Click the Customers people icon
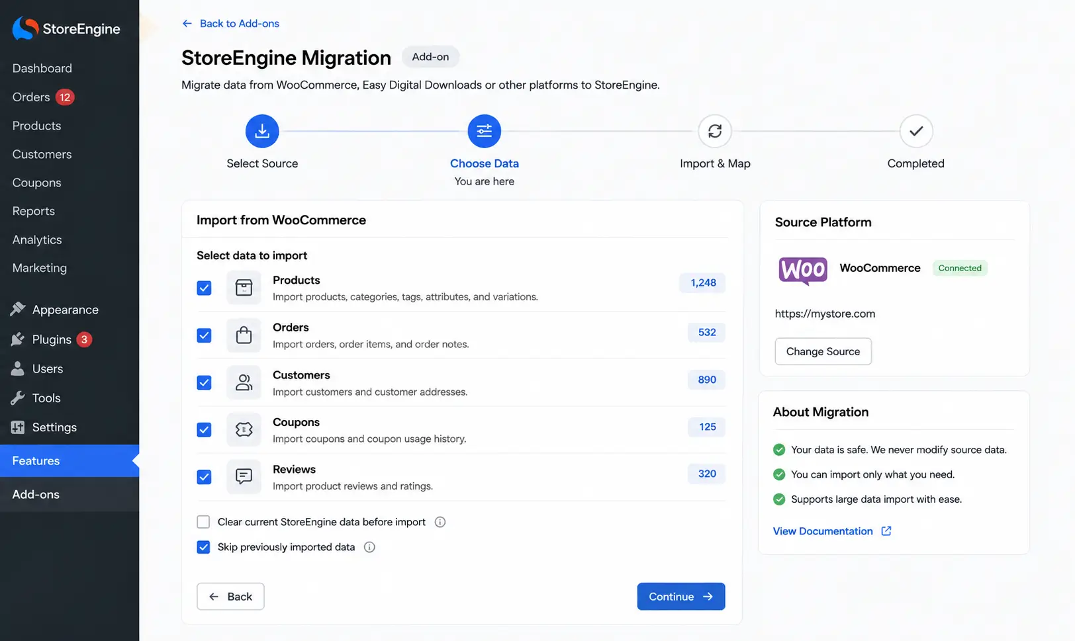Image resolution: width=1075 pixels, height=641 pixels. (244, 382)
